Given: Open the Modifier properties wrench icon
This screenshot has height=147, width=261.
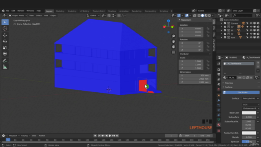Looking at the screenshot, I should coord(219,100).
